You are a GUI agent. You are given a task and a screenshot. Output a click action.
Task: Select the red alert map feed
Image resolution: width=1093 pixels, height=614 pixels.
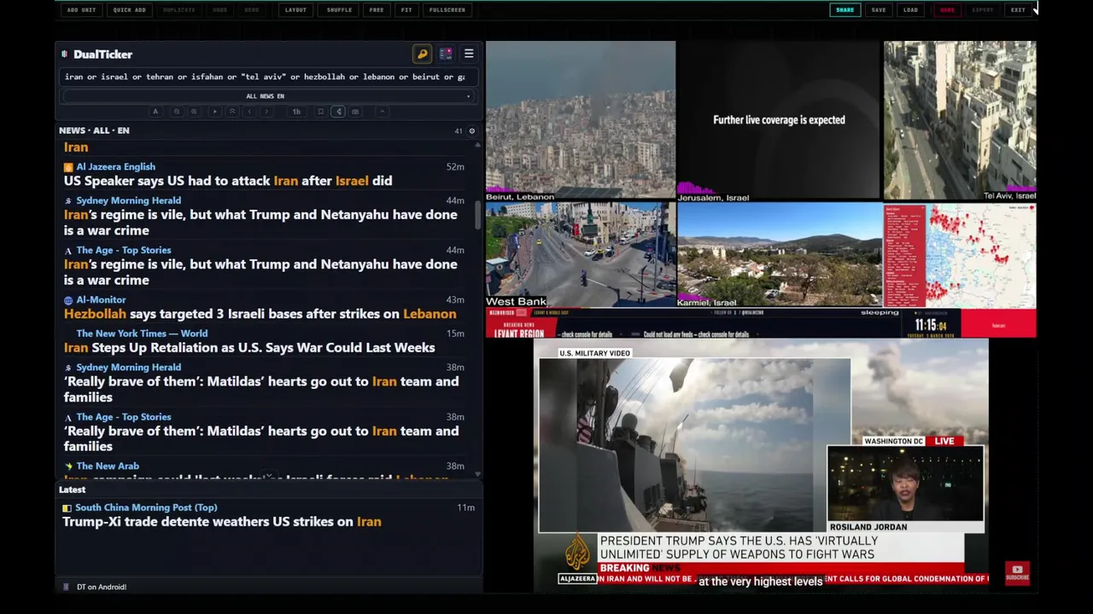960,254
